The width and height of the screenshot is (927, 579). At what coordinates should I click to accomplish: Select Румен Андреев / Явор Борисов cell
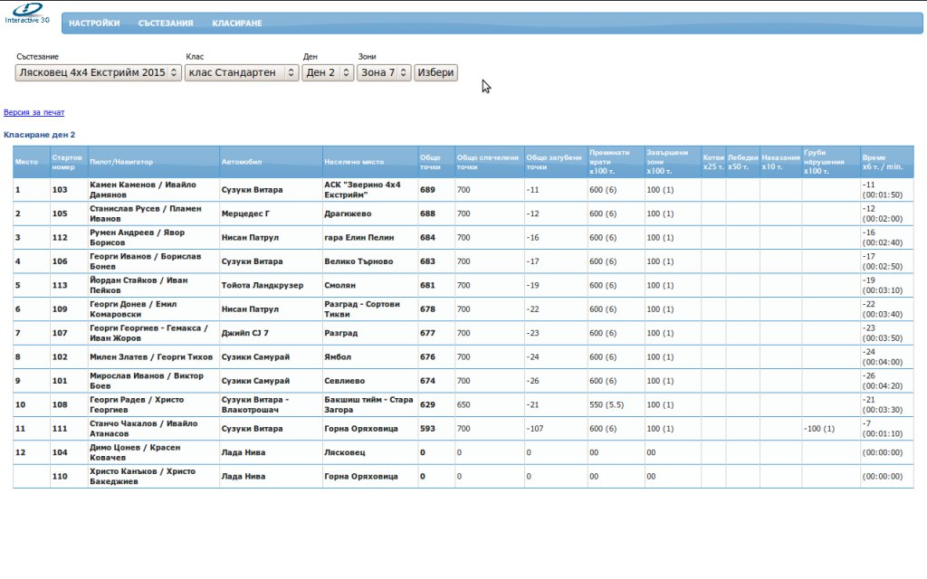[x=154, y=238]
